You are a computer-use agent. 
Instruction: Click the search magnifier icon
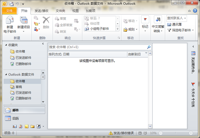[x=149, y=47]
